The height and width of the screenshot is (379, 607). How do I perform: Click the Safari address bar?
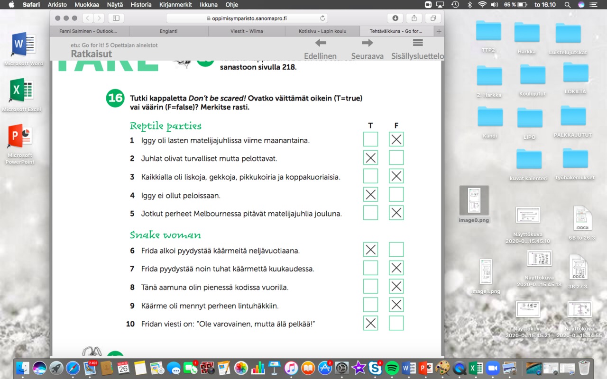(x=247, y=18)
